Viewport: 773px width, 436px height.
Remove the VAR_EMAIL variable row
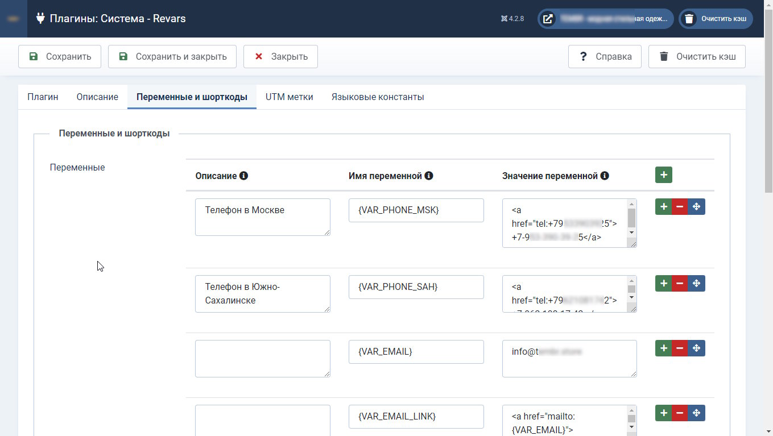[x=680, y=348]
